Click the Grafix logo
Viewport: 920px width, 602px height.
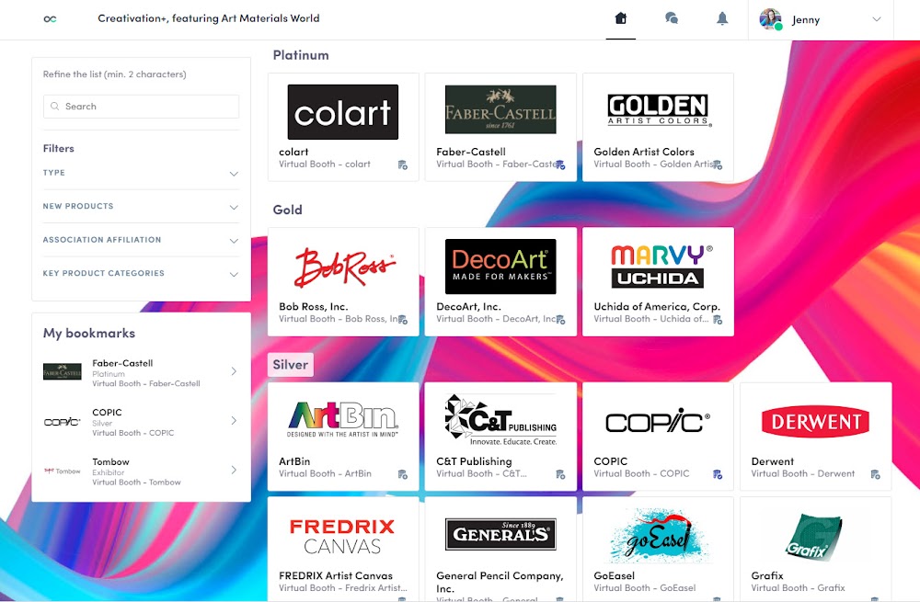[814, 536]
